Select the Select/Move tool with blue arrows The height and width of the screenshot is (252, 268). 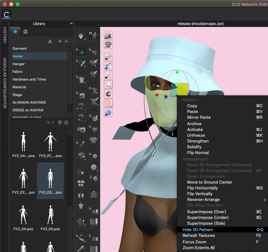point(81,52)
